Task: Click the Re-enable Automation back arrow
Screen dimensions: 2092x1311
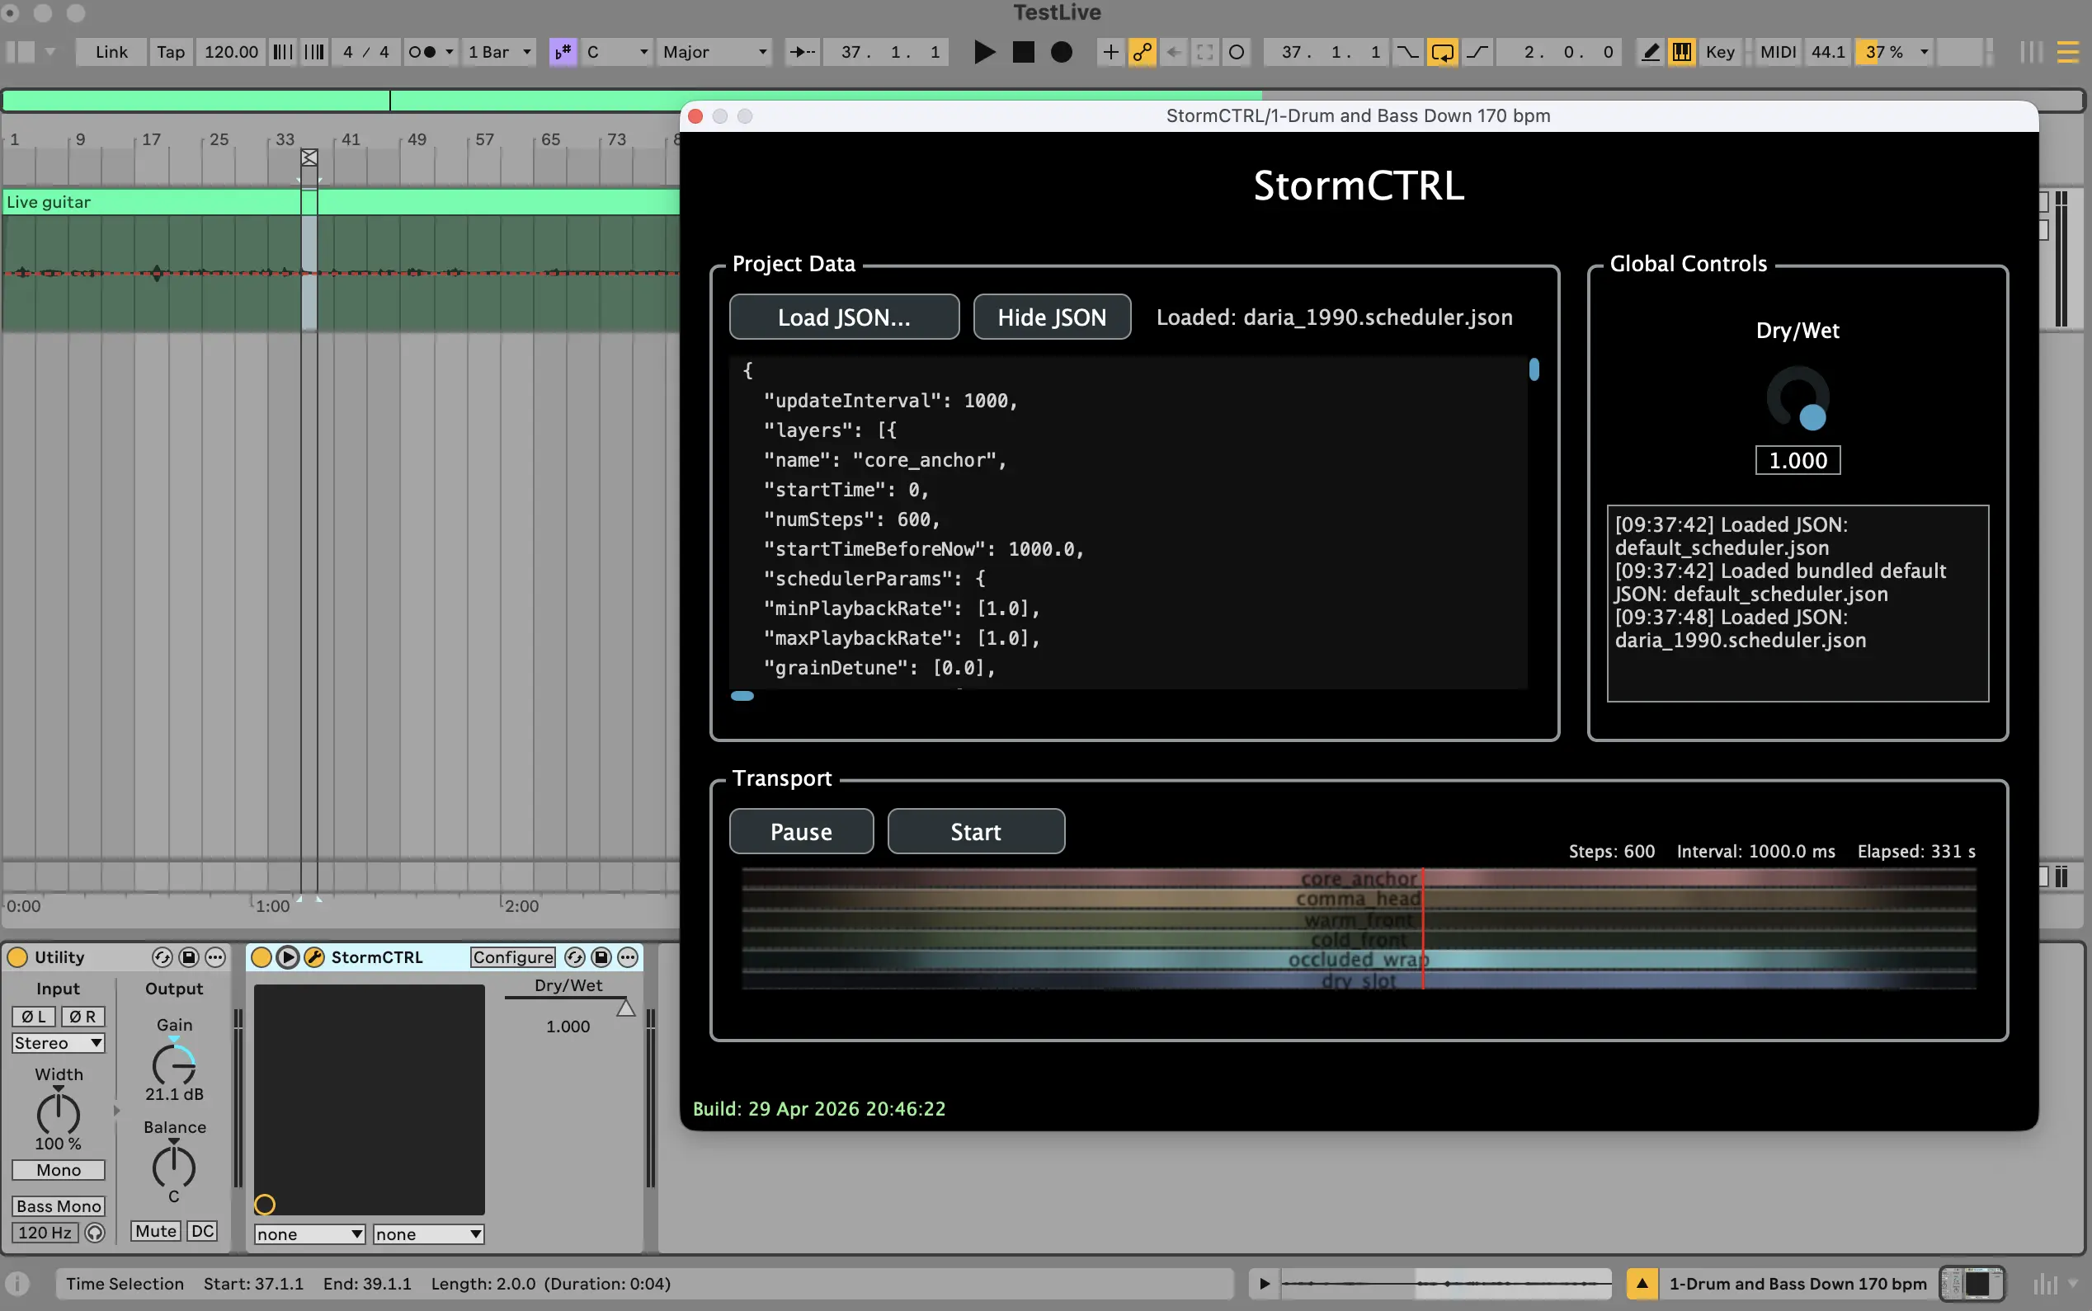Action: tap(1174, 52)
